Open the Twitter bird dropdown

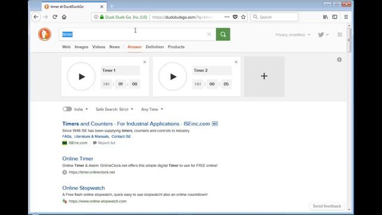coord(324,35)
